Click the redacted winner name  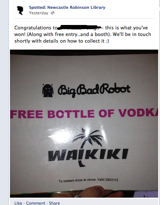tap(79, 27)
